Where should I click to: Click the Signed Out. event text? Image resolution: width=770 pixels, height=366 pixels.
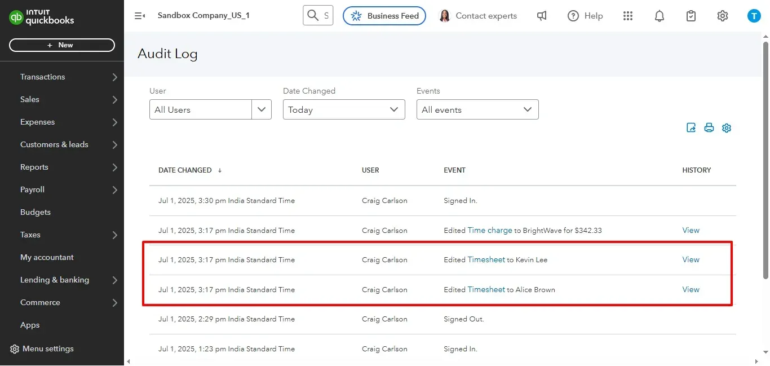pyautogui.click(x=464, y=319)
